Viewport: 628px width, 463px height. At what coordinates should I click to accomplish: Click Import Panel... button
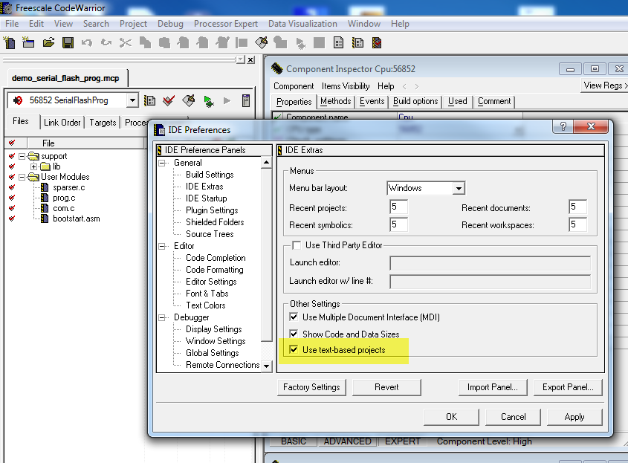[493, 387]
